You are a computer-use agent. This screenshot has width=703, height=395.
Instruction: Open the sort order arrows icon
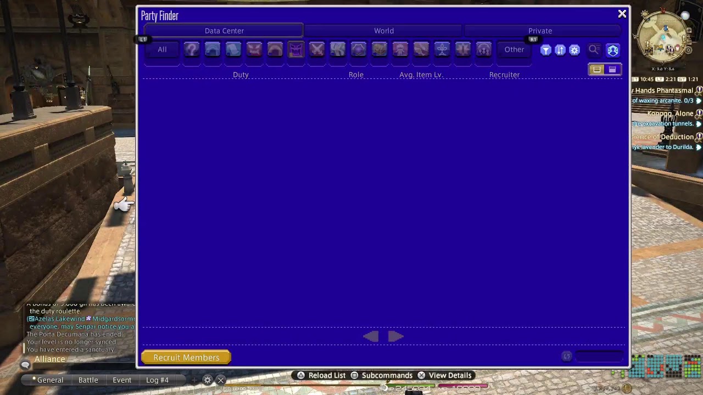tap(560, 50)
